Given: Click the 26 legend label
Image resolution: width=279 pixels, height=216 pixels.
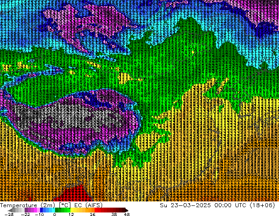Looking at the screenshot, I should point(92,214).
